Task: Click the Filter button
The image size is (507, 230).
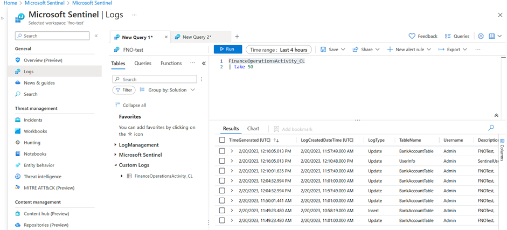Action: pos(124,90)
